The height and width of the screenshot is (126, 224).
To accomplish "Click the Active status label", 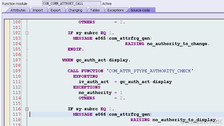I will tap(107, 4).
